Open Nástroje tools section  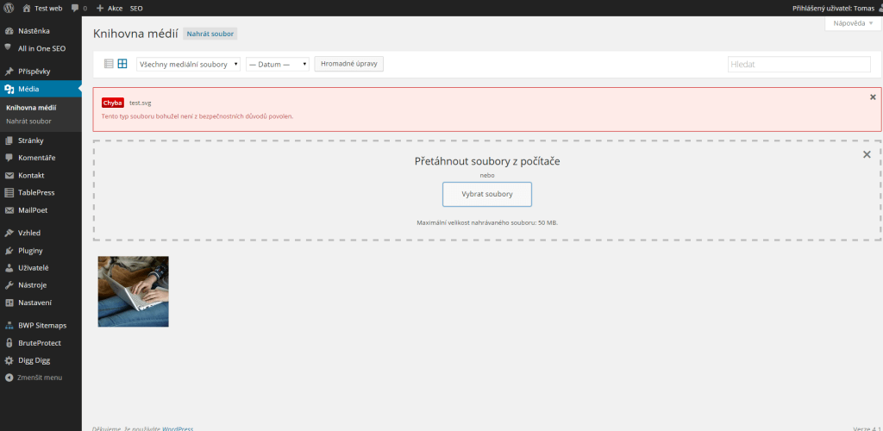(x=32, y=285)
